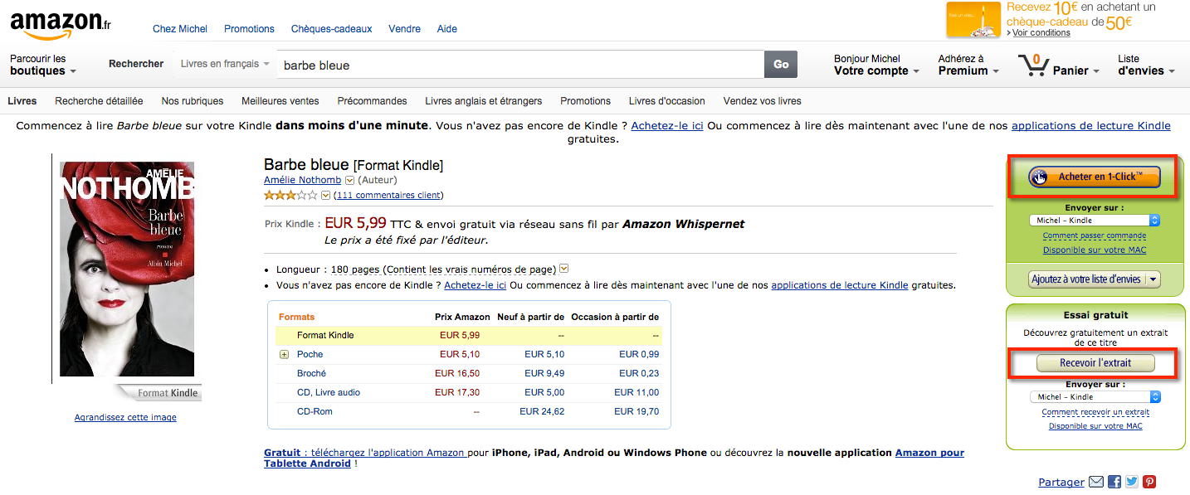Viewport: 1190px width, 495px height.
Task: Open the three-star rating graphic
Action: [x=290, y=196]
